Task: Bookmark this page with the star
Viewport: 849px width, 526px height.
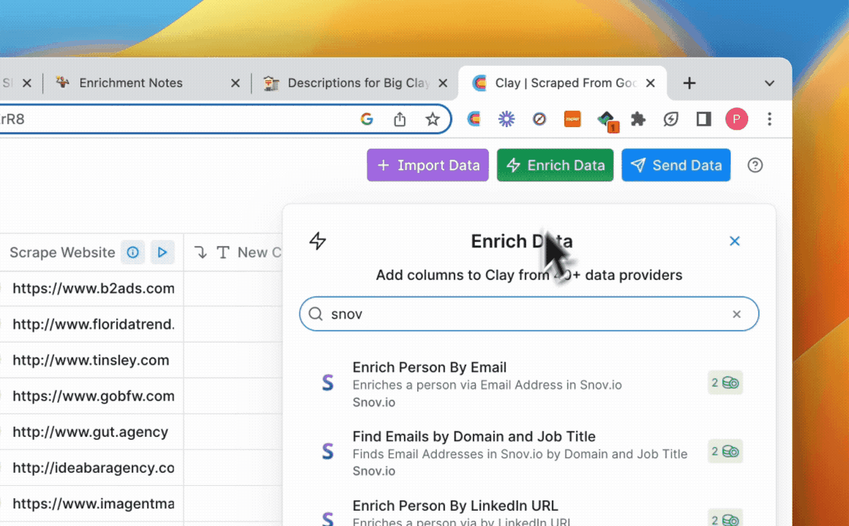Action: [x=433, y=119]
